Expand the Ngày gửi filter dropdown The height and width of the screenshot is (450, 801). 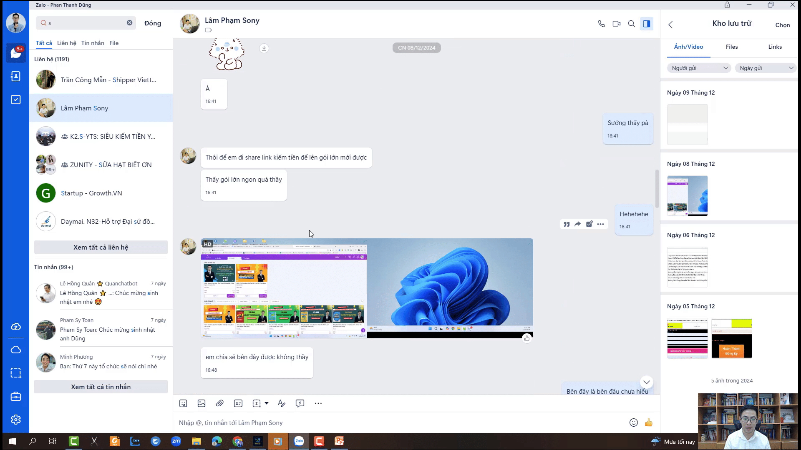coord(766,68)
